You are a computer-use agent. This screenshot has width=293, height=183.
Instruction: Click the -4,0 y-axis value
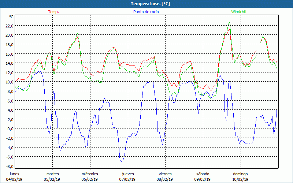(10, 147)
